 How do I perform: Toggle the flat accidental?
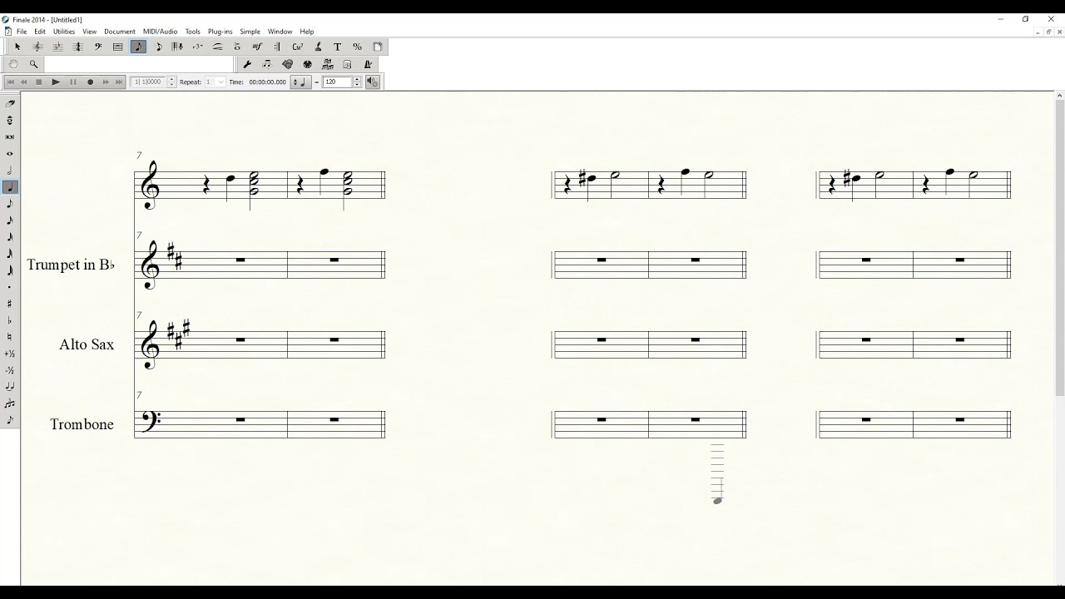(x=10, y=320)
